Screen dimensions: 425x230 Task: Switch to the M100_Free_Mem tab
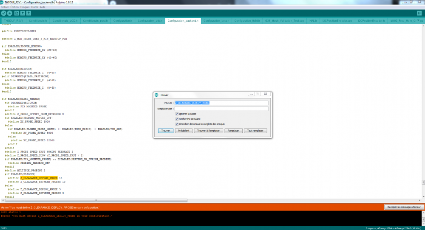pyautogui.click(x=402, y=20)
